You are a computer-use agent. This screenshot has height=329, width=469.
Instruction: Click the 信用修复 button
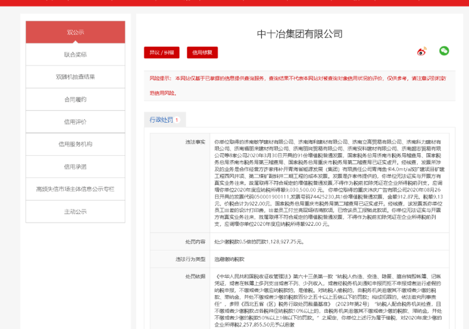(202, 53)
